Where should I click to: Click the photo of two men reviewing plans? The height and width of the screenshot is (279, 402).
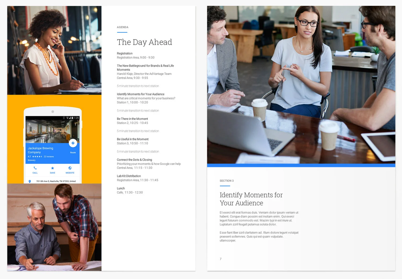[x=54, y=227]
